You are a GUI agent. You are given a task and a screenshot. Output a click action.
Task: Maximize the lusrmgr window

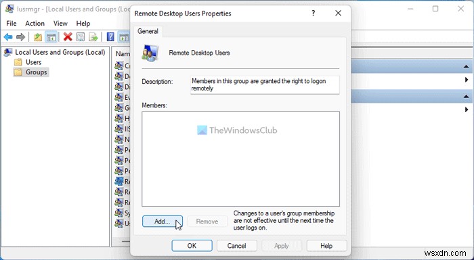[435, 9]
